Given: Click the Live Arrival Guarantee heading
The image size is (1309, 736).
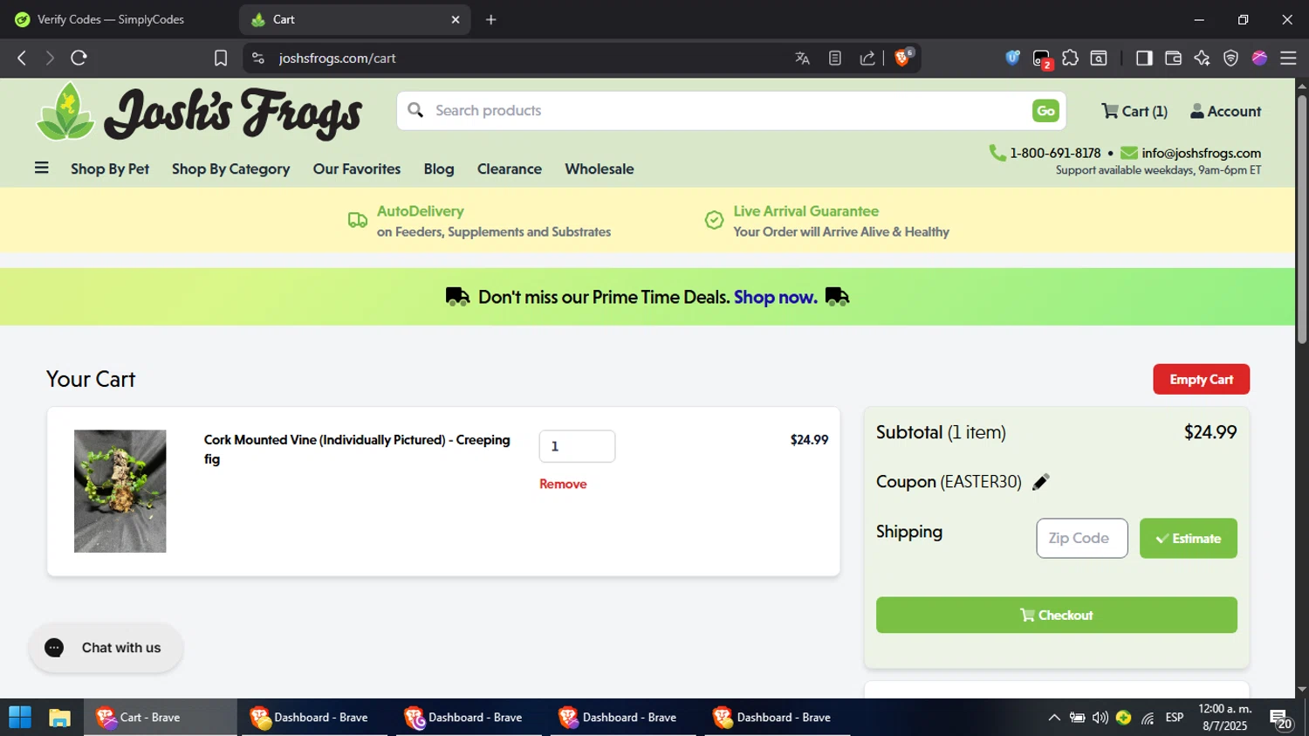Looking at the screenshot, I should pyautogui.click(x=805, y=211).
